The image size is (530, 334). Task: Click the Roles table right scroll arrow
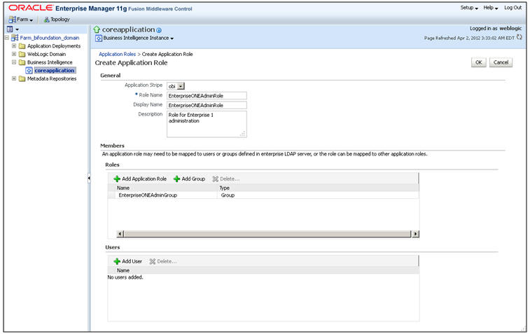tap(415, 234)
